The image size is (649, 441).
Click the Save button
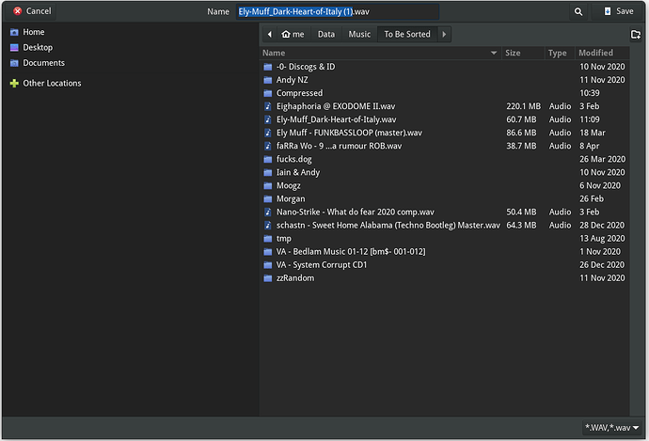point(619,11)
